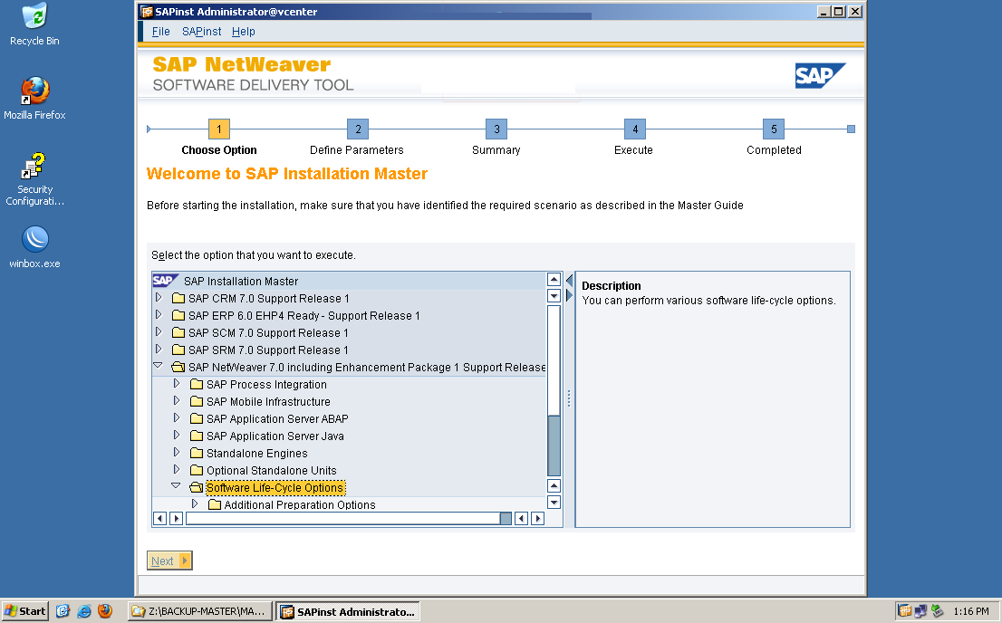Click the SAP Mobile Infrastructure folder icon
1002x623 pixels.
pyautogui.click(x=197, y=402)
